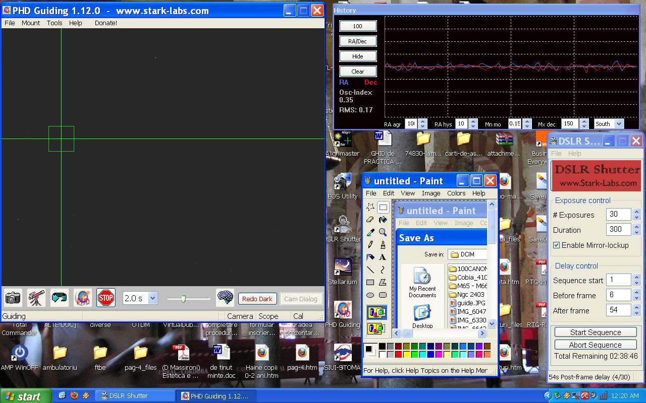The image size is (646, 403).
Task: Open the South dropdown in History window
Action: (x=619, y=124)
